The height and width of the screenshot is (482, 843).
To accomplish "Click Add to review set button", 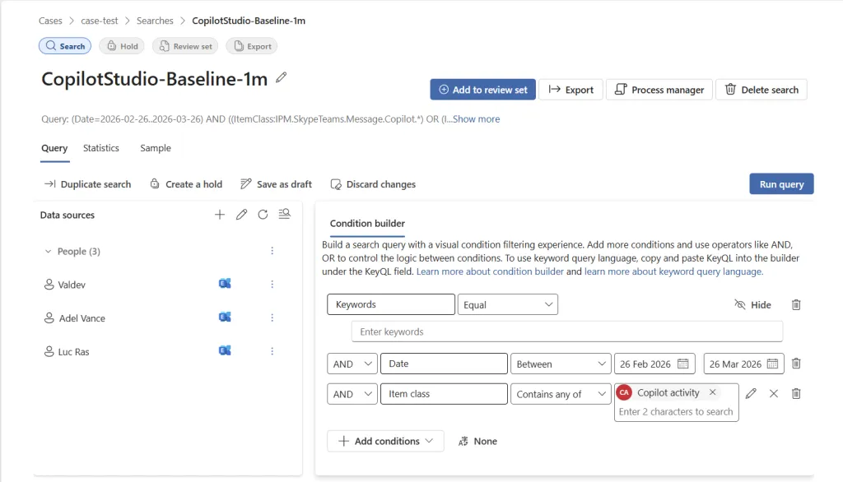I will tap(482, 90).
